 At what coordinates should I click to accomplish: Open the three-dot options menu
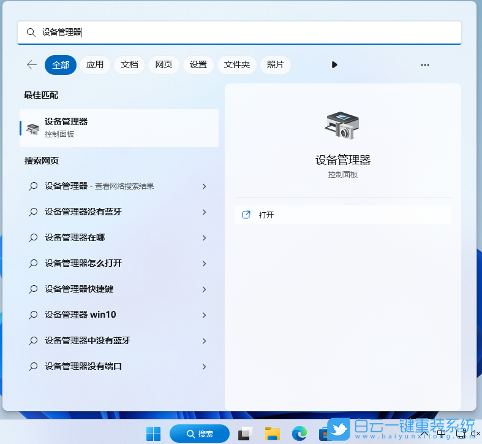425,65
